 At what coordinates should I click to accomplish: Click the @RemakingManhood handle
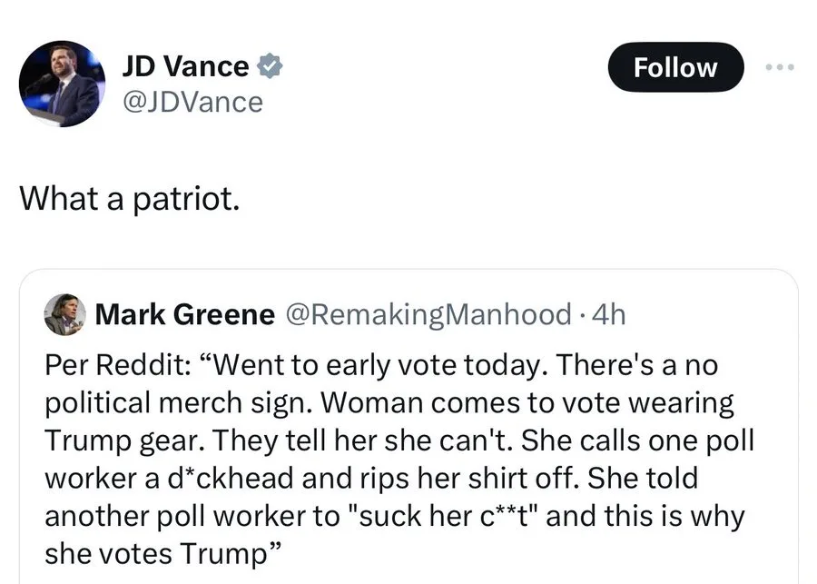coord(428,314)
